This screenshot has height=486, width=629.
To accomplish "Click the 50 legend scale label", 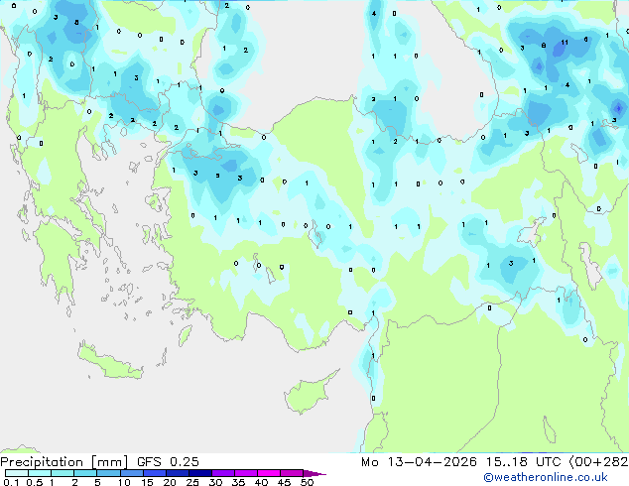I will tap(307, 482).
